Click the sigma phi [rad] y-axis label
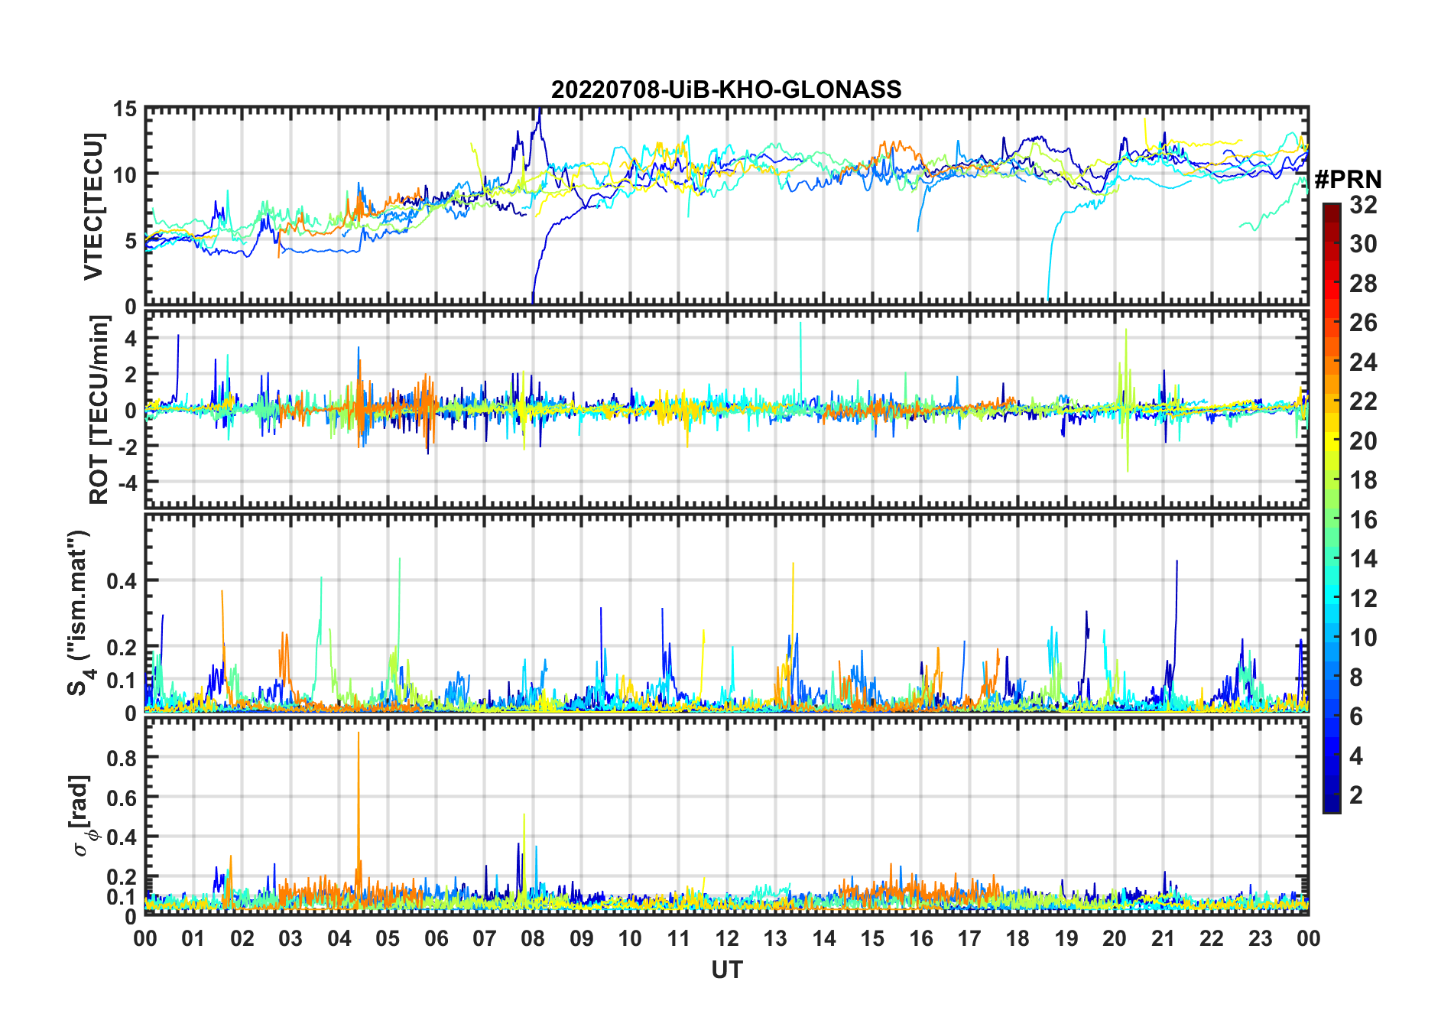The width and height of the screenshot is (1454, 1017). point(83,816)
